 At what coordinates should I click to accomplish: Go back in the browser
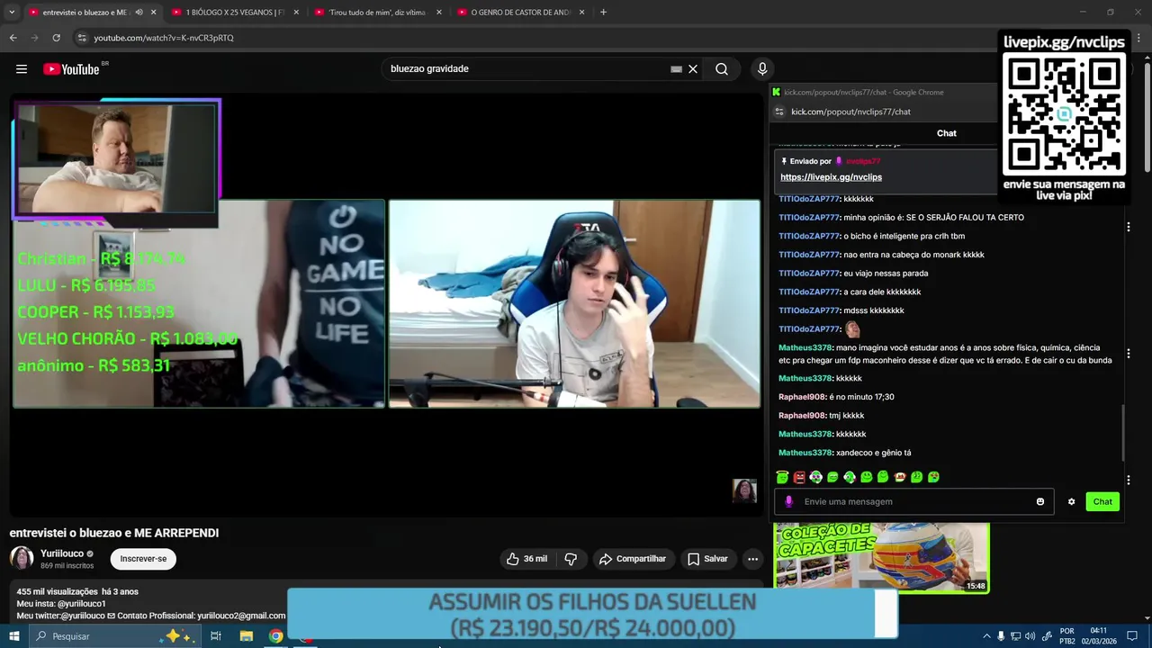tap(13, 38)
